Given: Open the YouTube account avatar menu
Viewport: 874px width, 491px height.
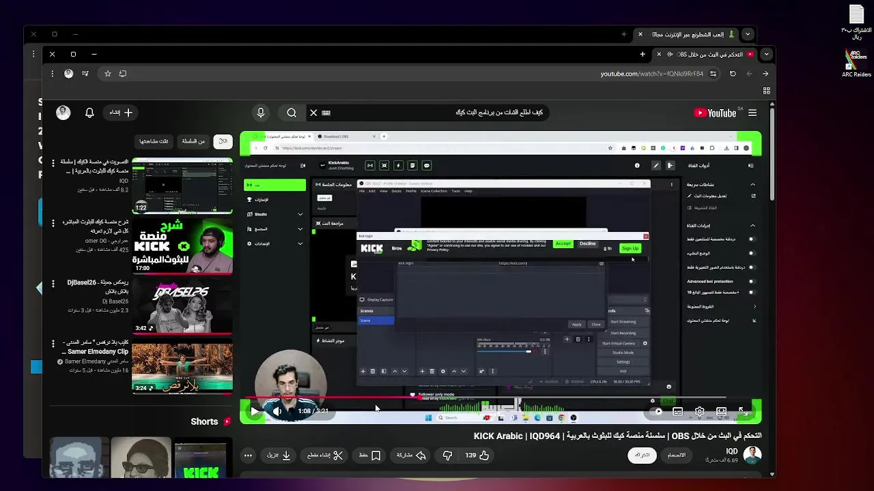Looking at the screenshot, I should click(64, 113).
